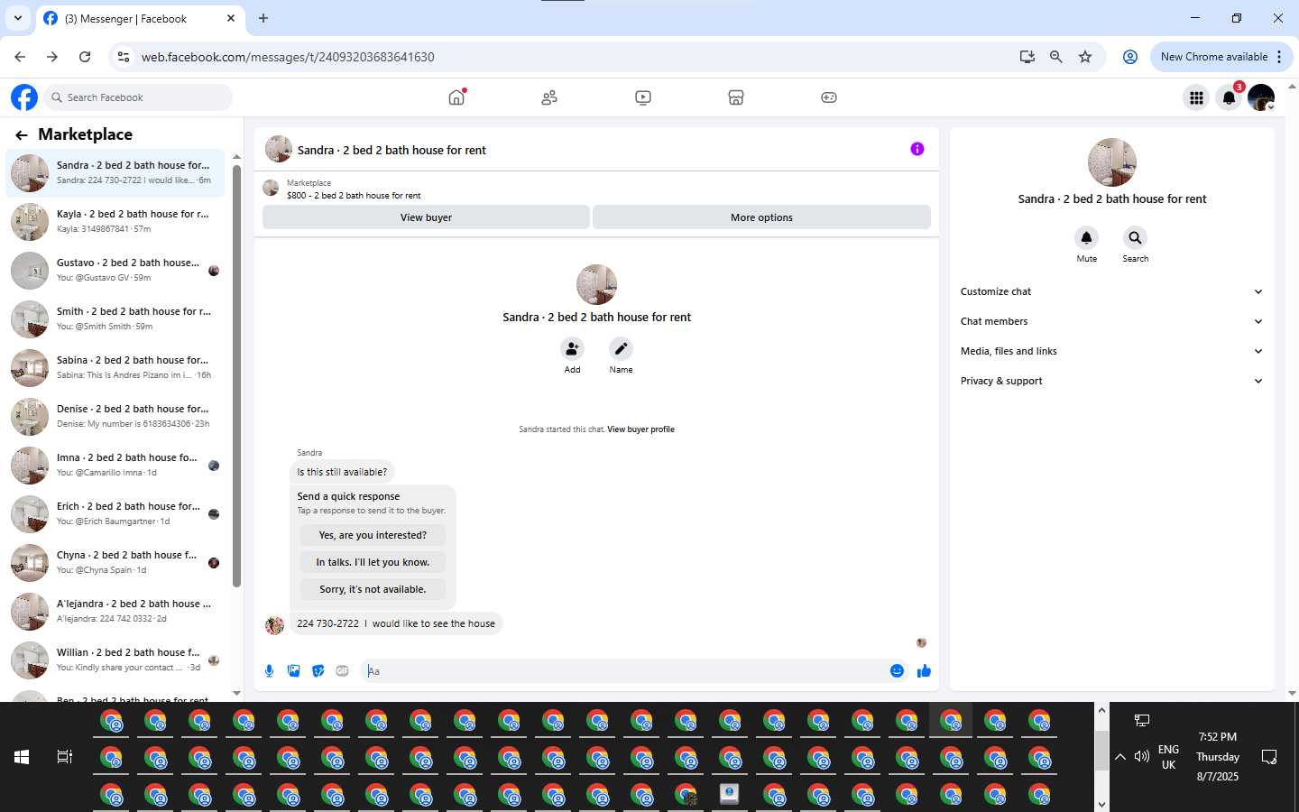This screenshot has width=1299, height=812.
Task: Open the Friends icon in top navigation
Action: click(549, 97)
